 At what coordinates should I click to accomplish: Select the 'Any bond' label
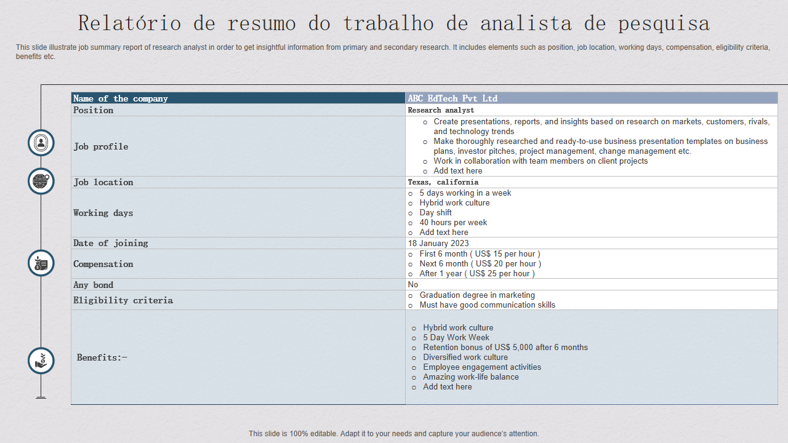pyautogui.click(x=94, y=285)
